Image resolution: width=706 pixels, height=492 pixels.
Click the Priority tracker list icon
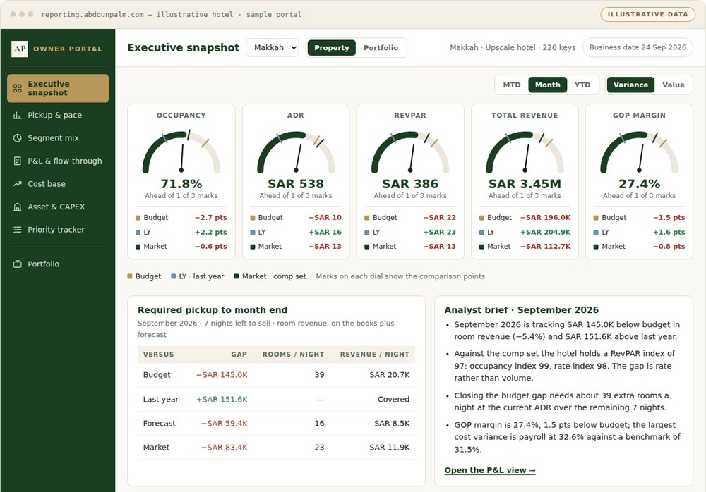[x=18, y=230]
